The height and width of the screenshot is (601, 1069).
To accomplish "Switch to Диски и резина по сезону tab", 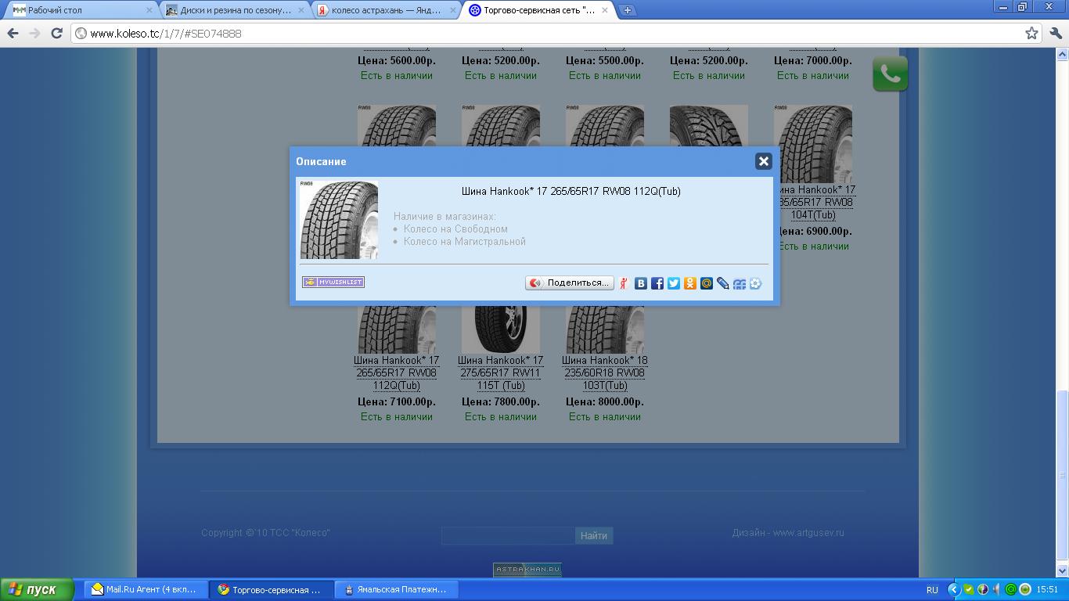I will point(235,10).
